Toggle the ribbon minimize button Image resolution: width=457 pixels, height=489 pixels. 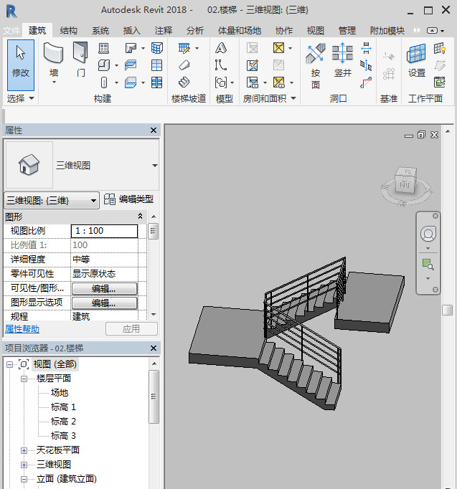(x=432, y=31)
